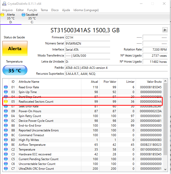Open the Função menu
Image resolution: width=171 pixels, height=174 pixels.
point(32,10)
